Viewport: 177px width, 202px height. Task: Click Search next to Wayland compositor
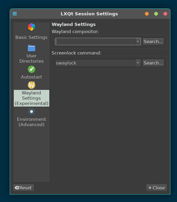[153, 42]
